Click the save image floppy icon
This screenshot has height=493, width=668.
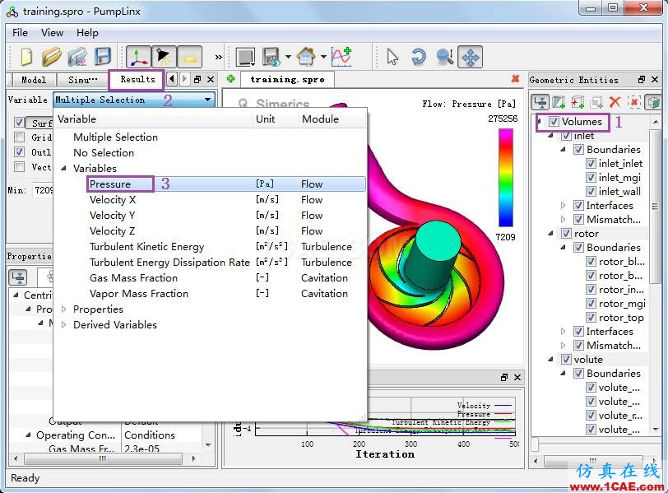click(x=271, y=57)
